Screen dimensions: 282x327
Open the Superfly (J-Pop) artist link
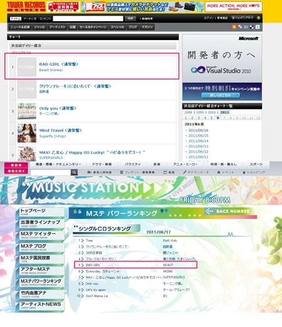pos(53,136)
